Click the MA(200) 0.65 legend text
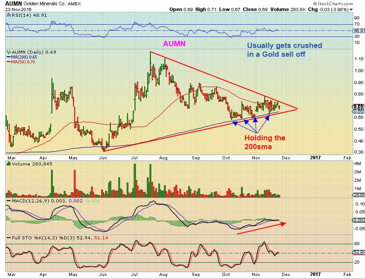365x279 pixels. pos(24,57)
